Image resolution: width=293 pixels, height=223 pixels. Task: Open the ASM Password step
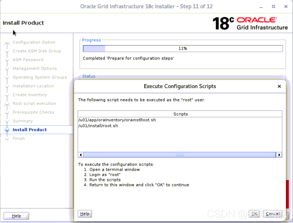pyautogui.click(x=28, y=60)
